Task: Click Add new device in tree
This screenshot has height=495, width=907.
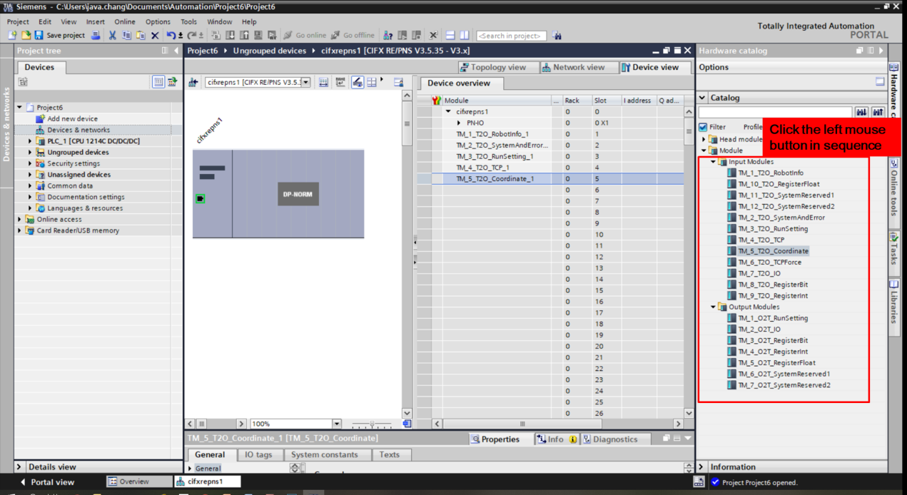Action: pos(72,119)
